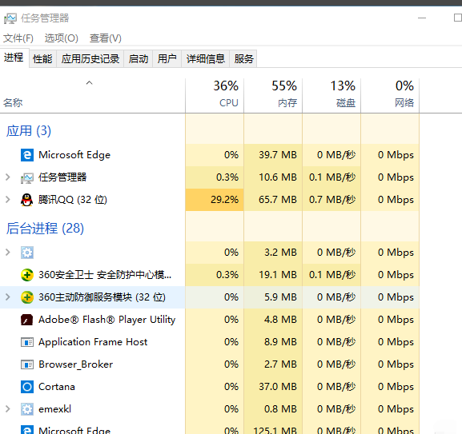This screenshot has height=434, width=462.
Task: Select the Browser_Broker process name
Action: click(76, 364)
